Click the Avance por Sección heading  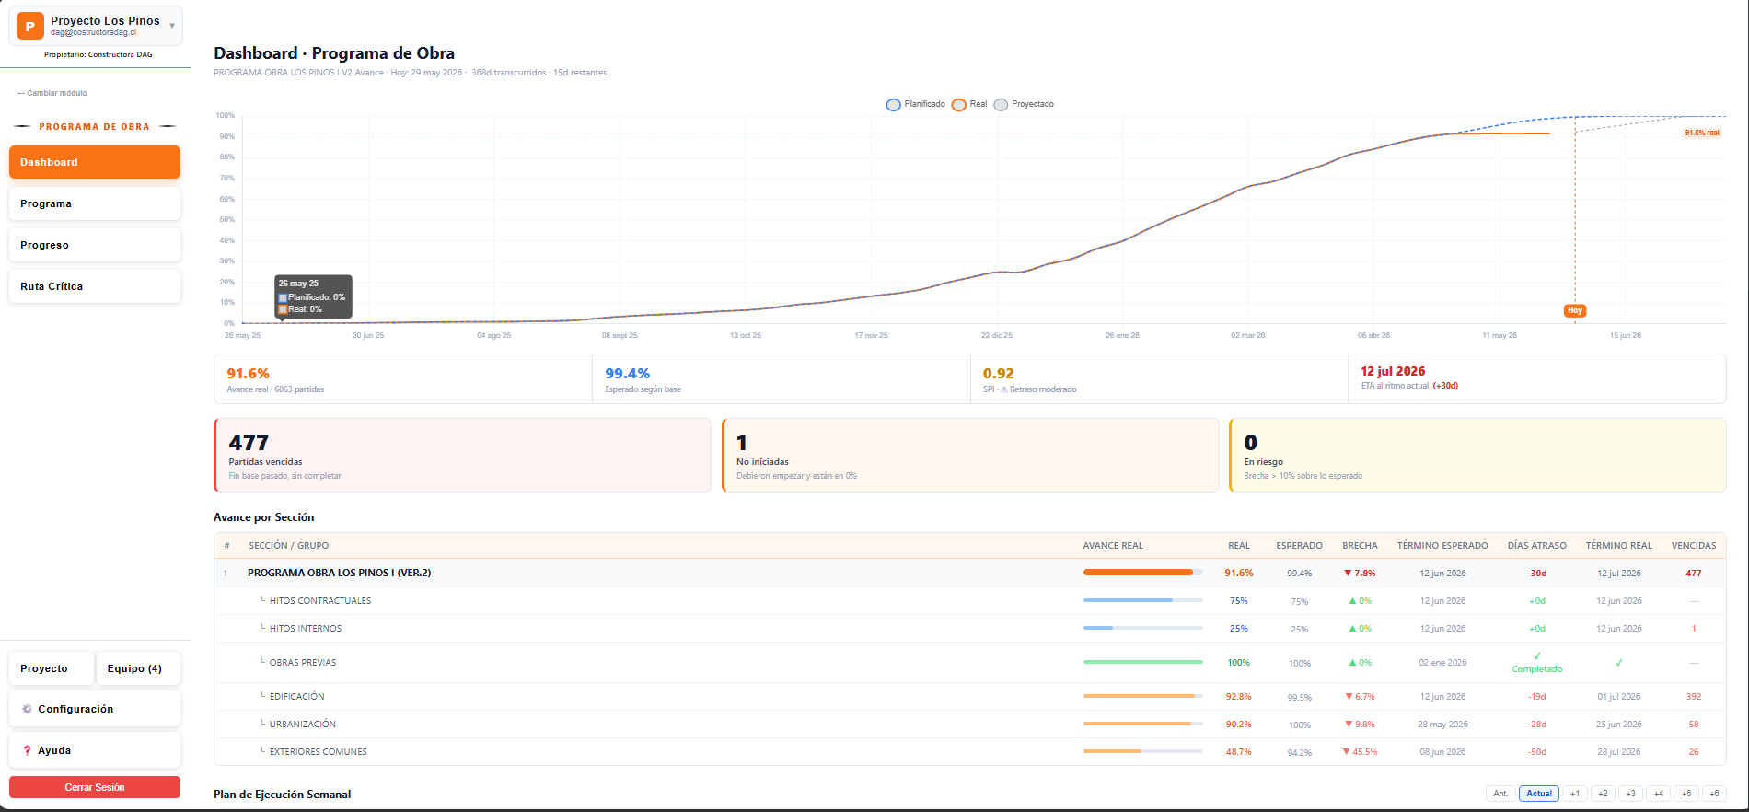(264, 517)
